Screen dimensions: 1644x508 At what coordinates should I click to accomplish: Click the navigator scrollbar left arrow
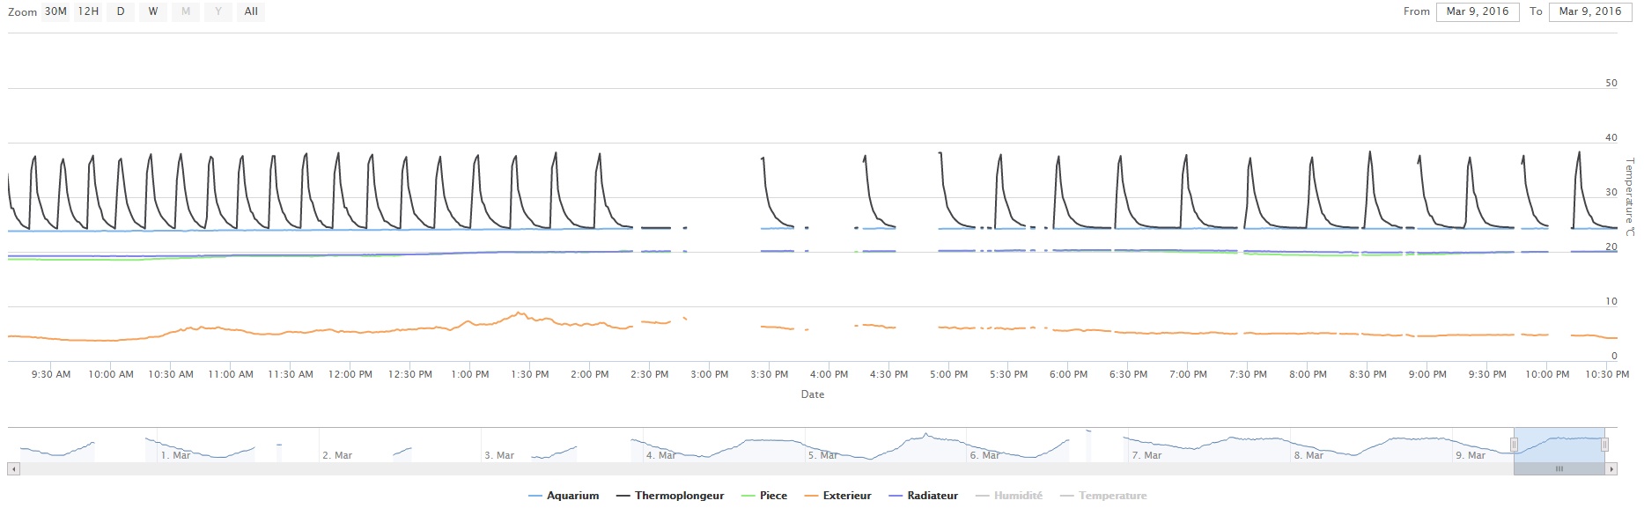coord(13,469)
